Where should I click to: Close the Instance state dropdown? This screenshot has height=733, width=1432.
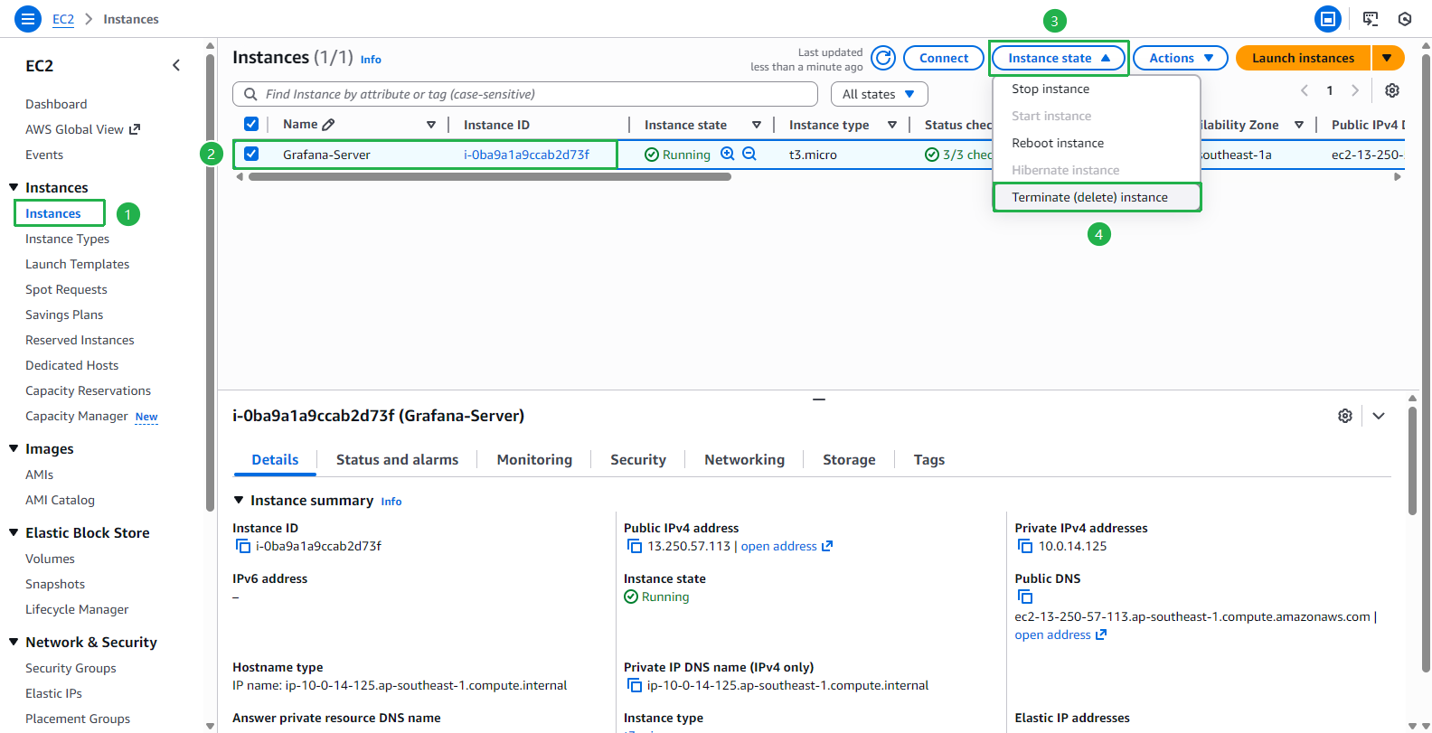(1059, 58)
